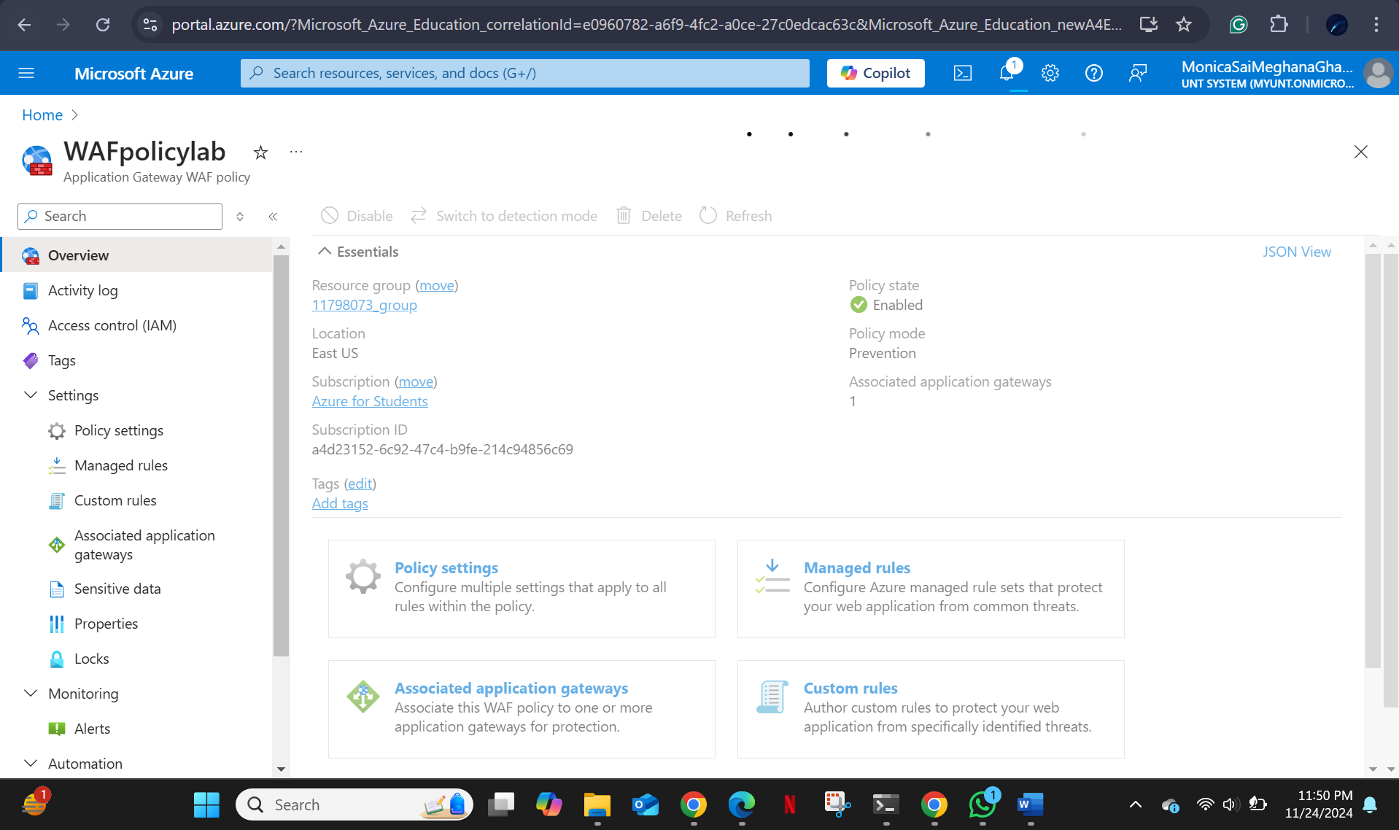Launch Cloud Shell from the top bar
The height and width of the screenshot is (830, 1399).
pyautogui.click(x=963, y=73)
